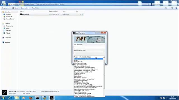The height and width of the screenshot is (100, 179).
Task: Open Favorites in navigation pane
Action: [x=7, y=12]
